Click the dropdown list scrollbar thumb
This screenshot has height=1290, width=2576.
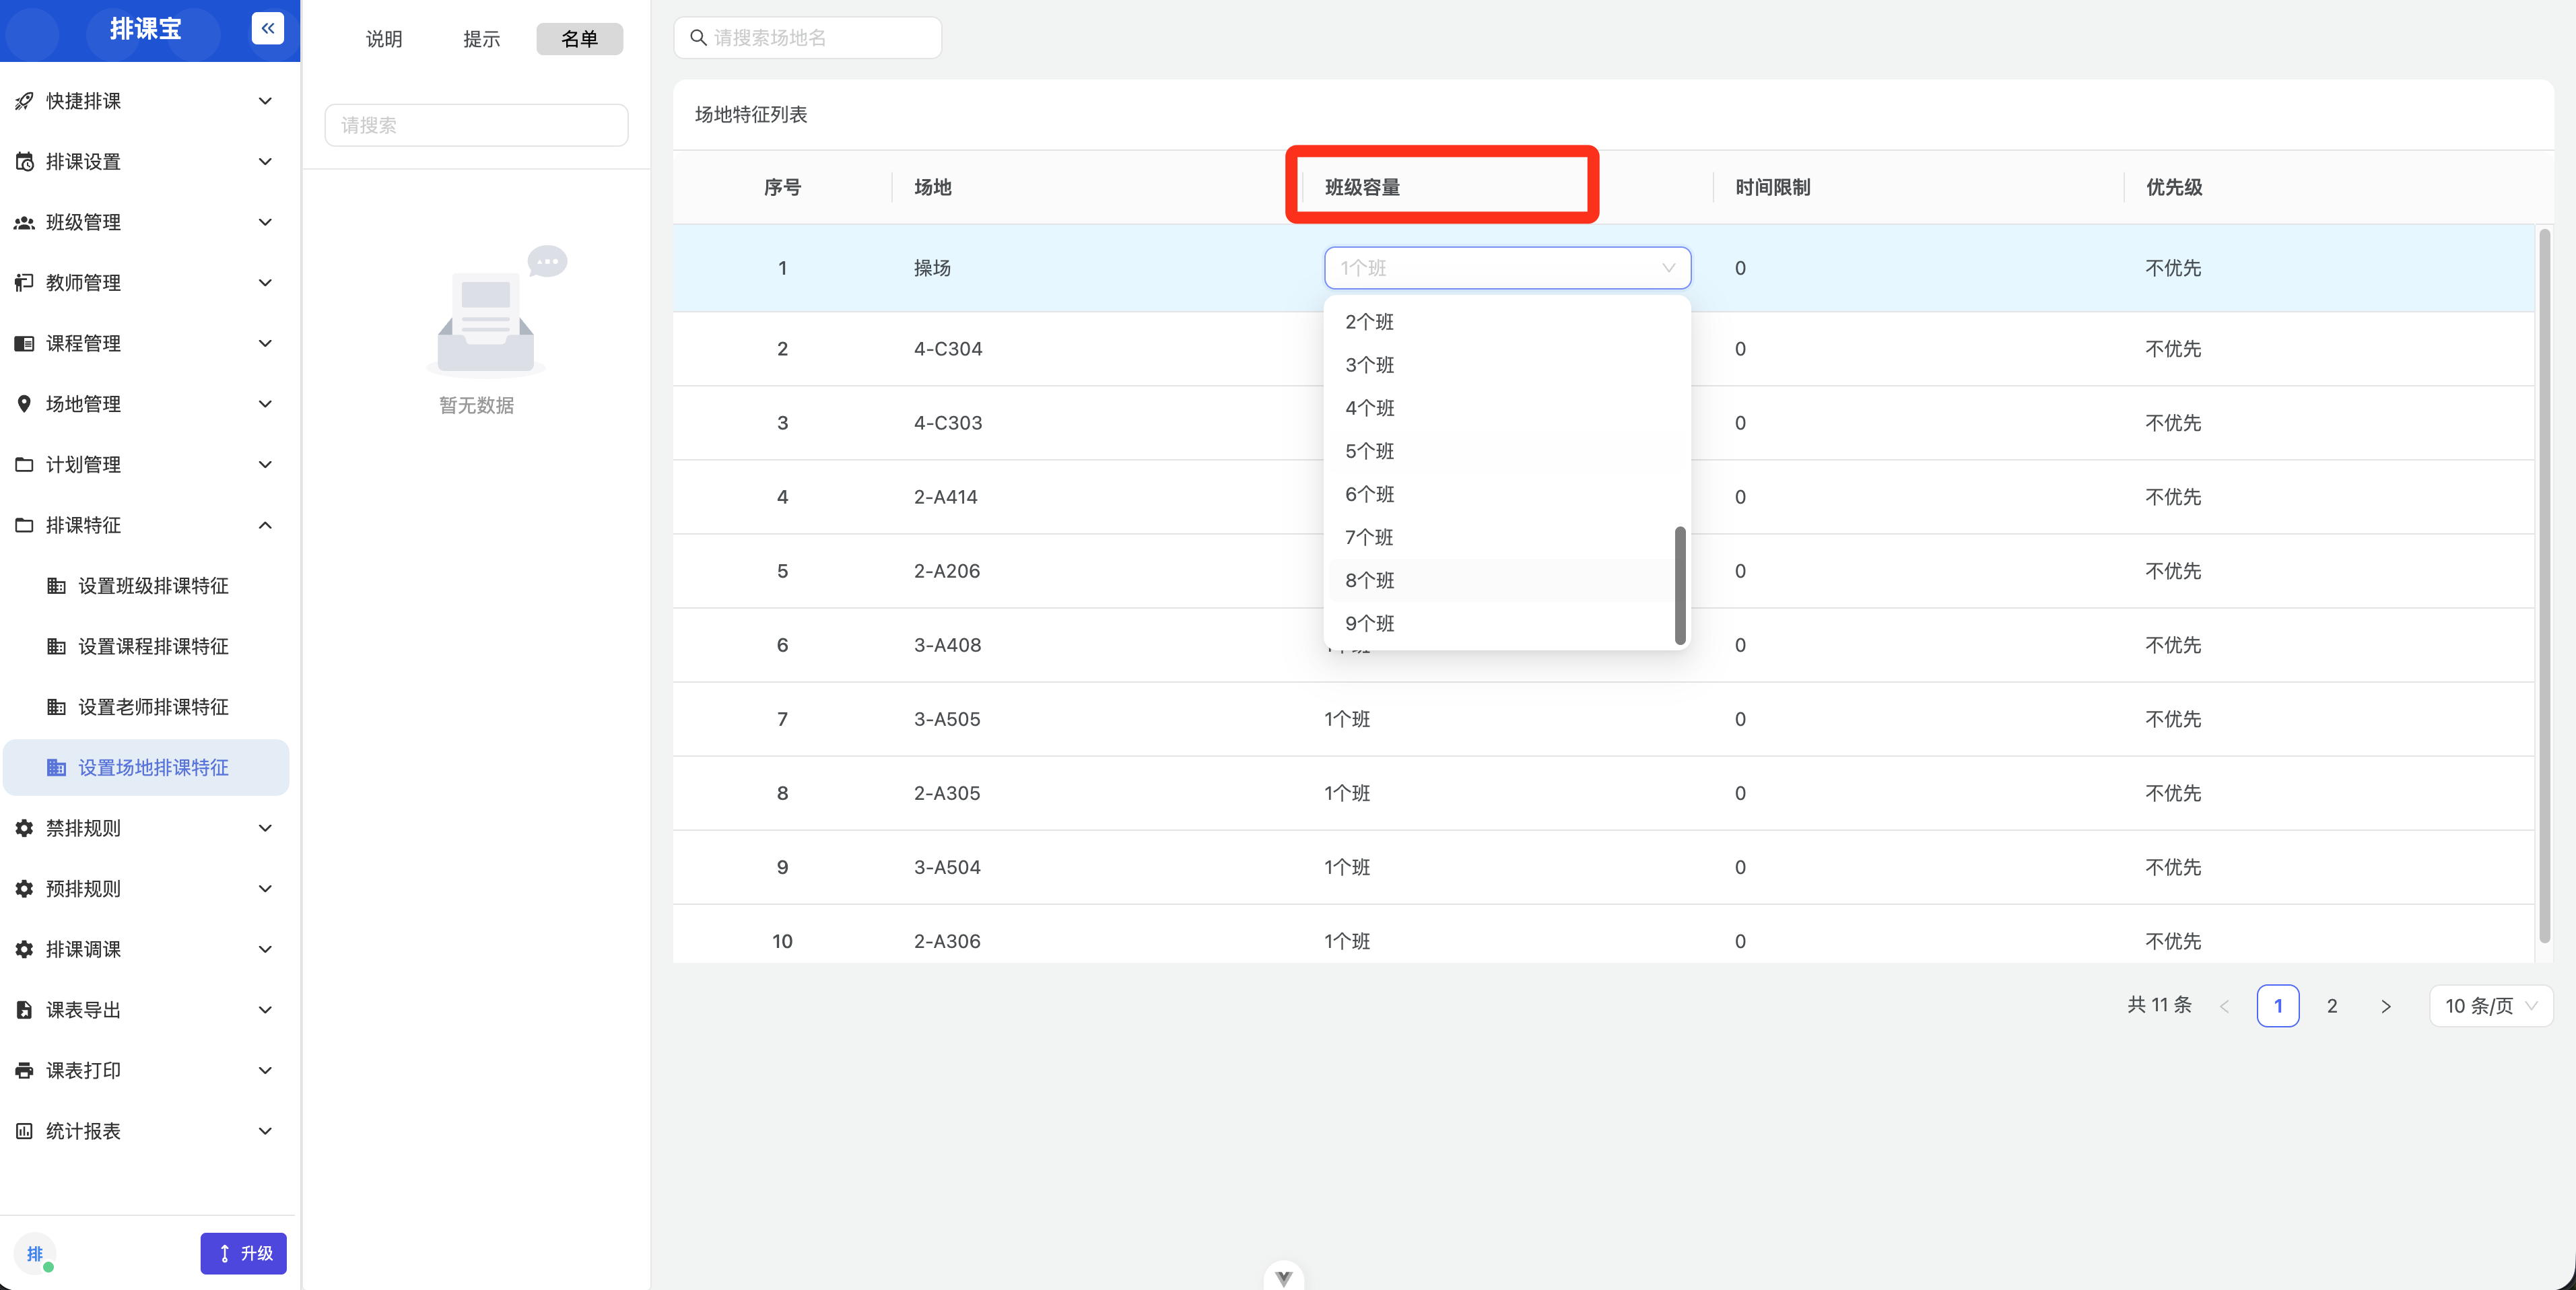click(x=1680, y=586)
